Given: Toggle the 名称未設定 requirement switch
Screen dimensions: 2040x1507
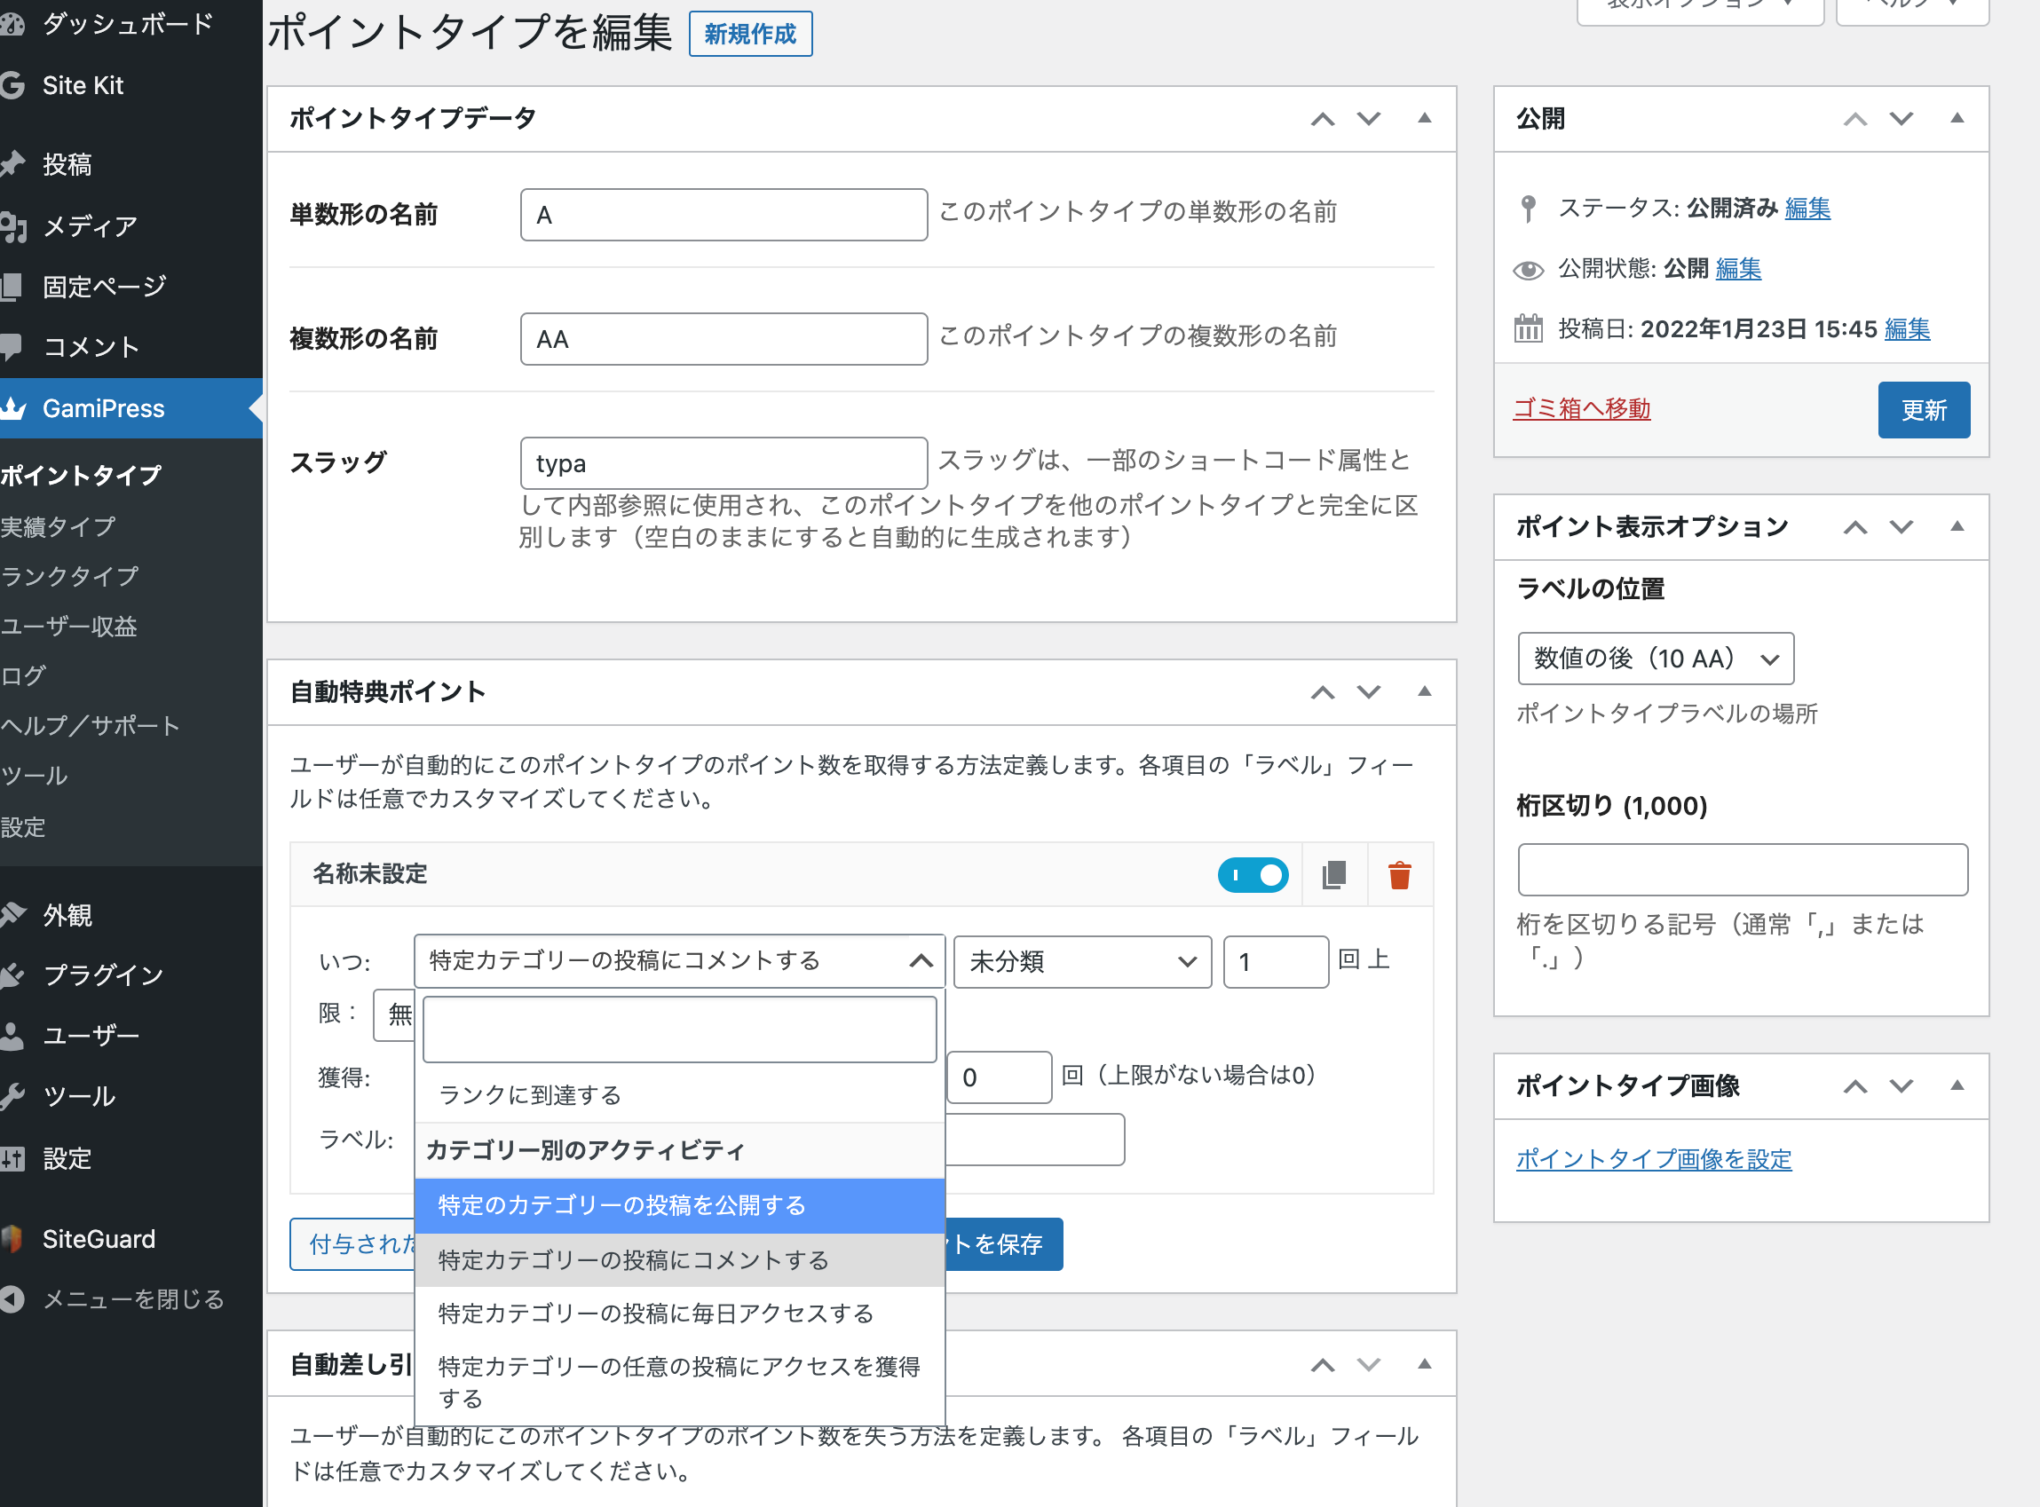Looking at the screenshot, I should (x=1253, y=875).
